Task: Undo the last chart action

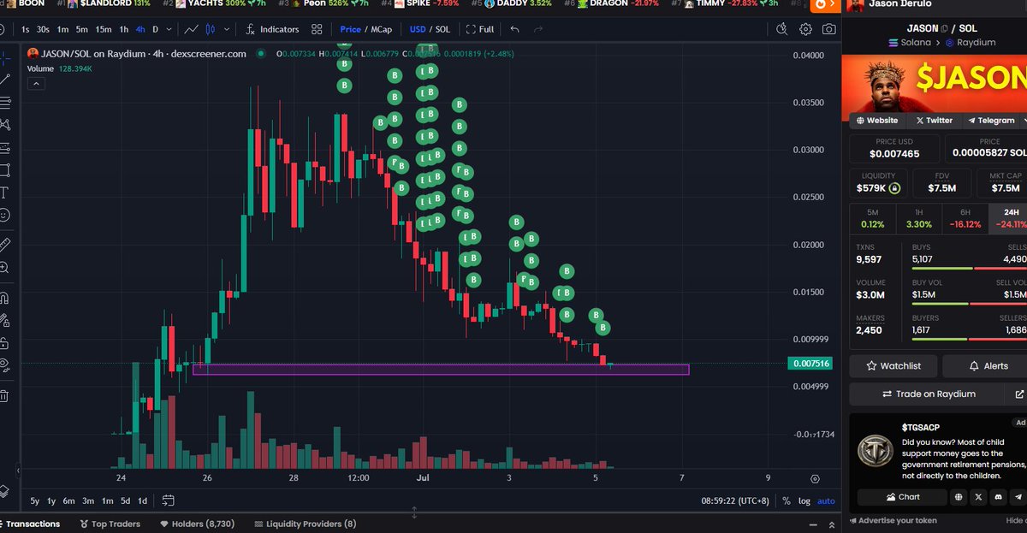Action: coord(514,29)
